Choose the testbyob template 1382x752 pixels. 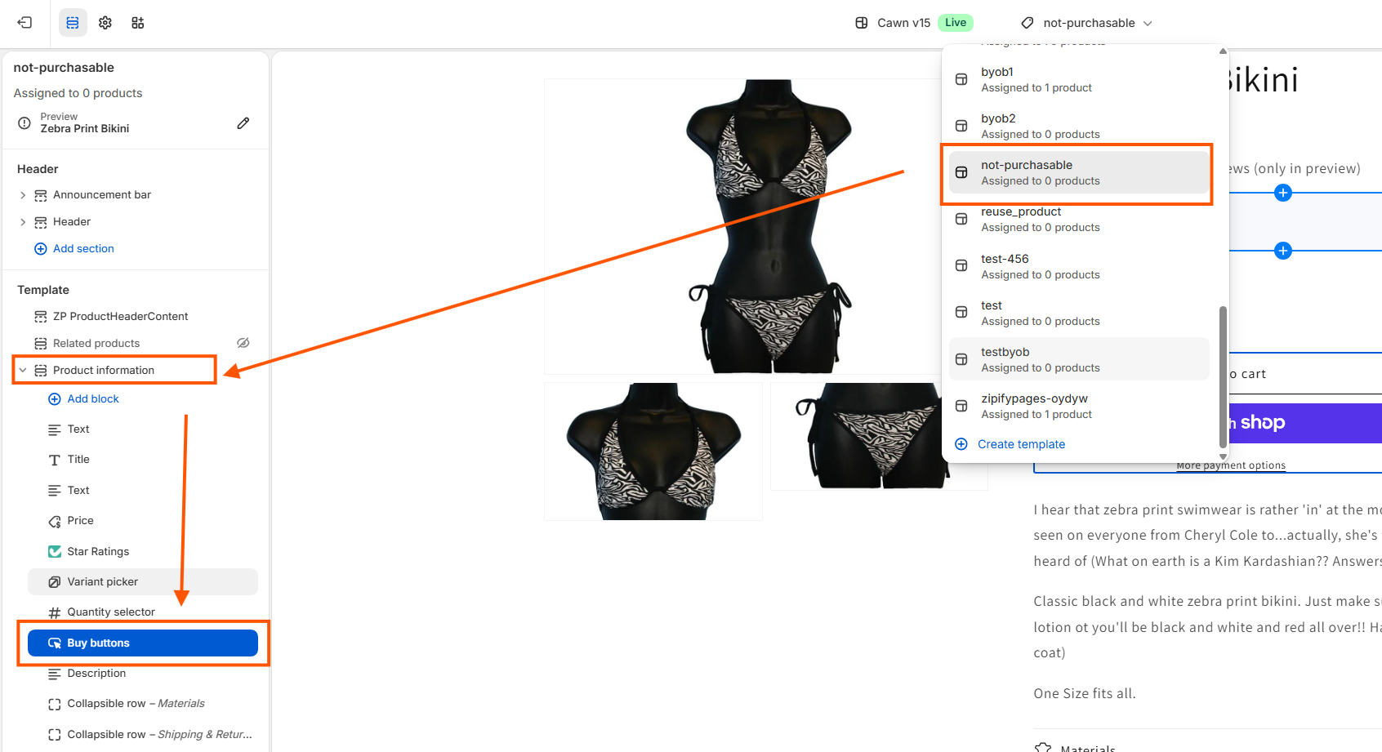click(1079, 359)
